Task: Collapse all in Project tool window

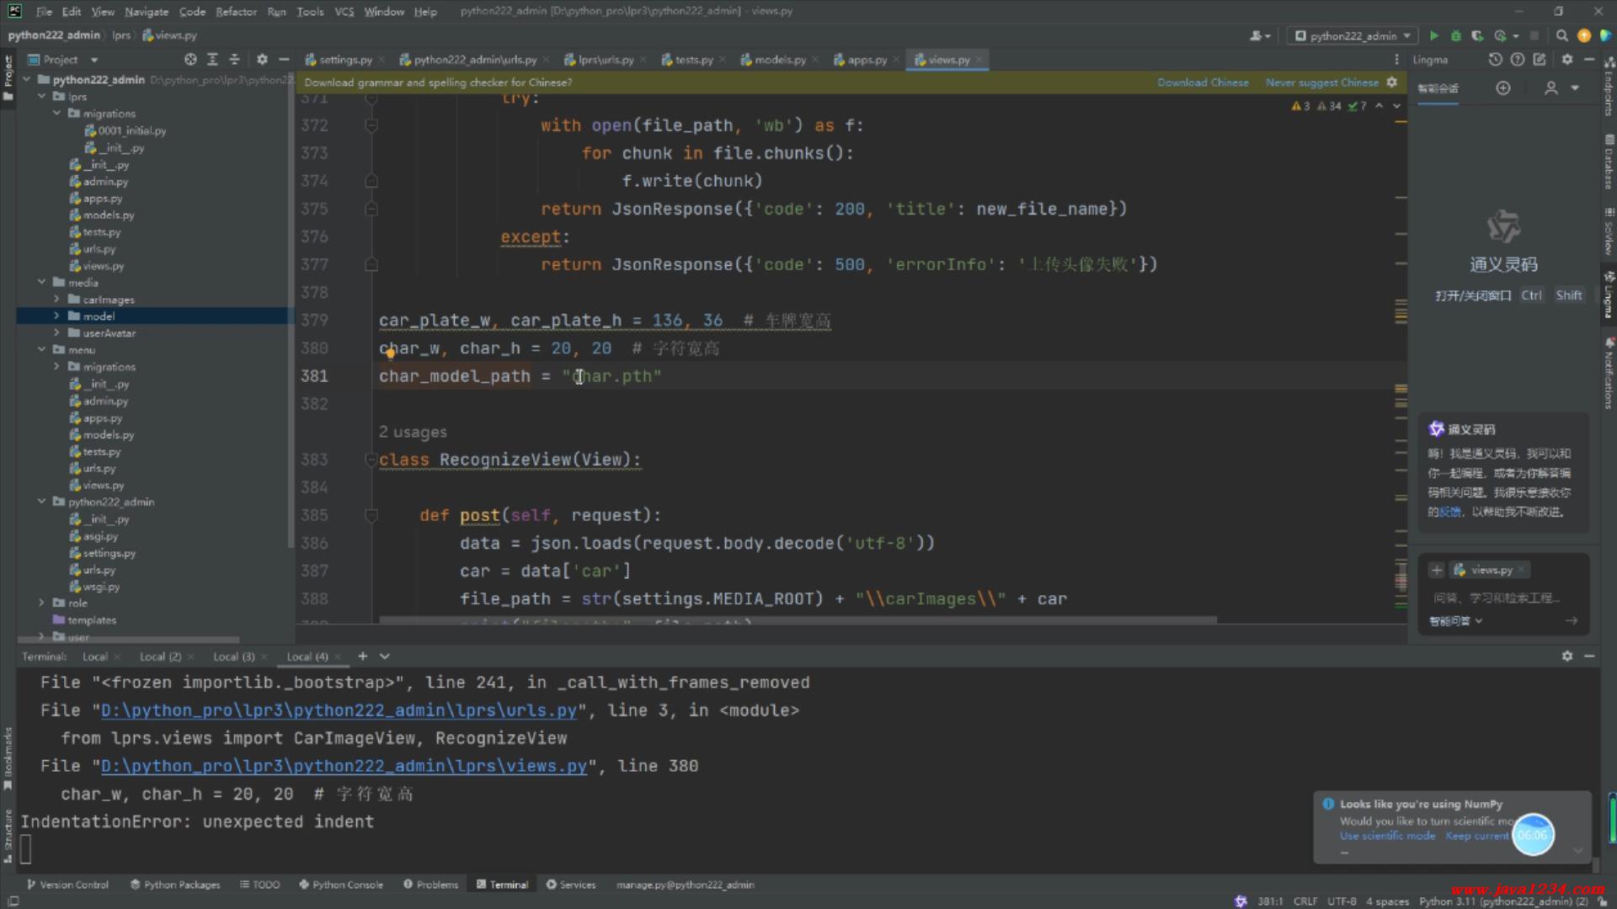Action: (x=234, y=60)
